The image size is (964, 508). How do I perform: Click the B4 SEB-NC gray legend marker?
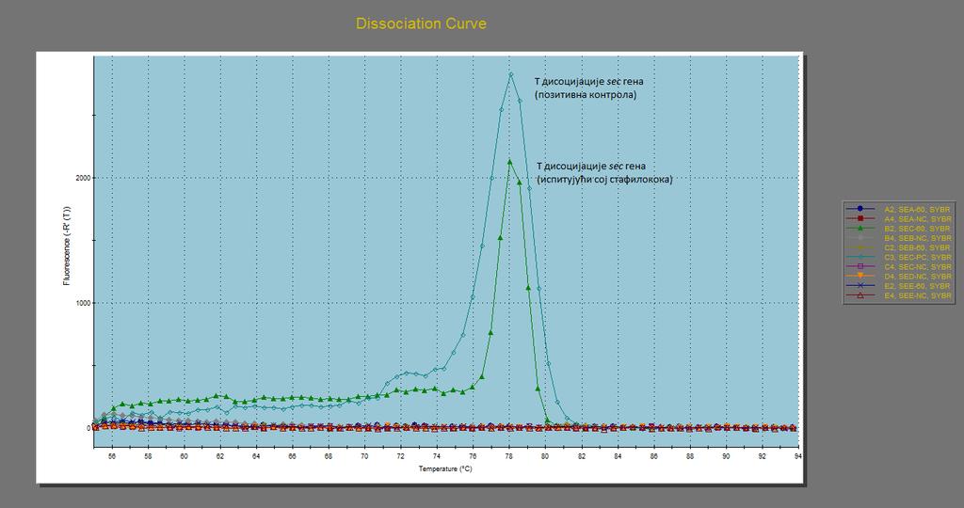[x=860, y=238]
